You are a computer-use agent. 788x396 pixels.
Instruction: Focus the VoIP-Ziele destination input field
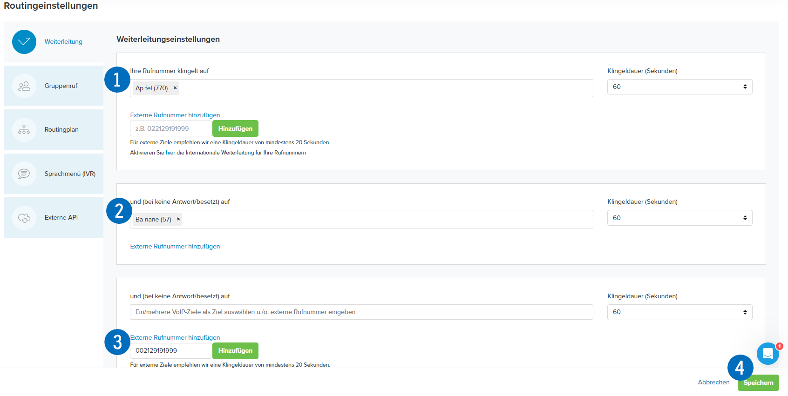(x=361, y=312)
